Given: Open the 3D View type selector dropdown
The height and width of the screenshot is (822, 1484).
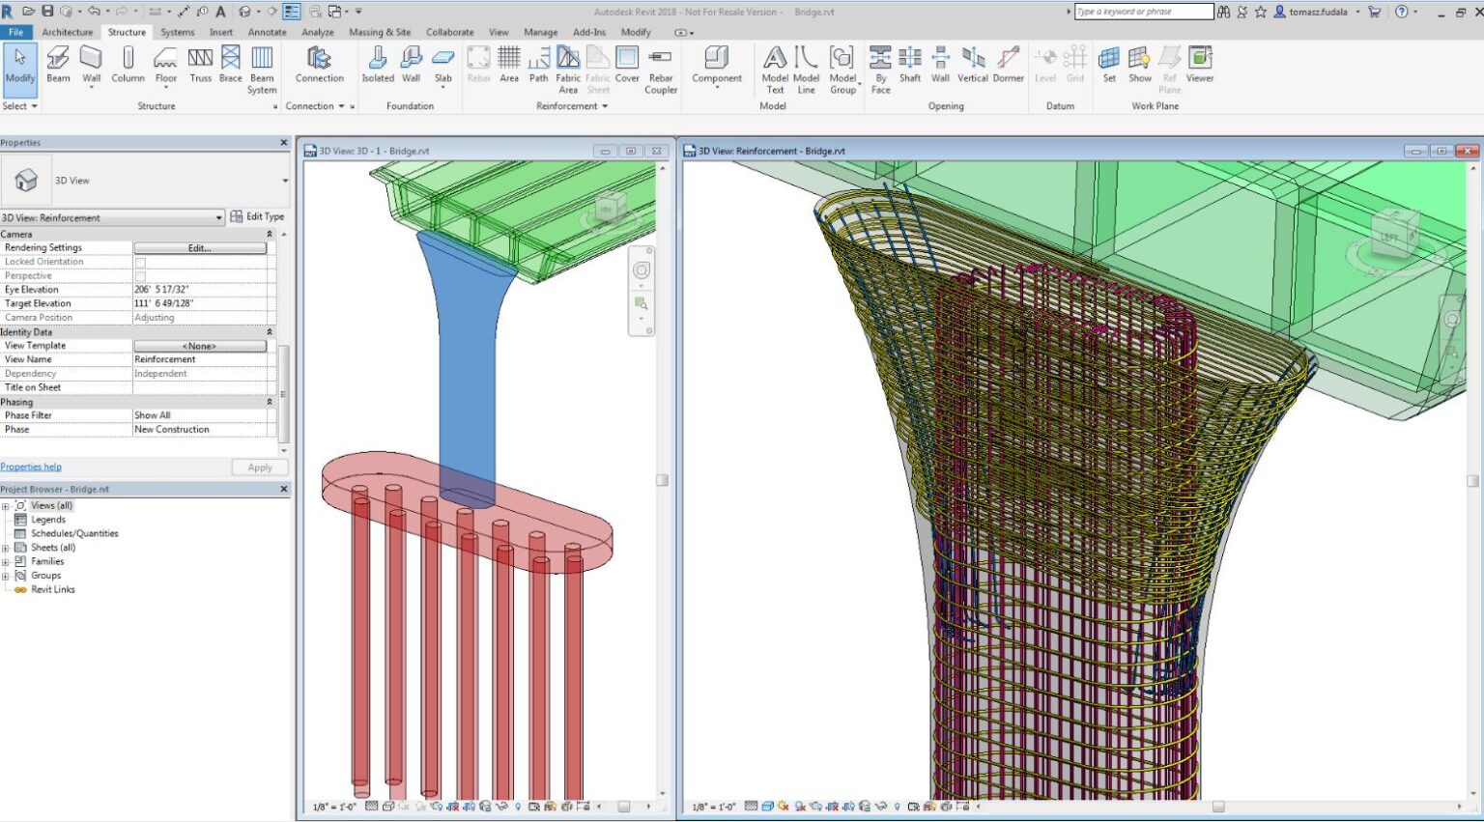Looking at the screenshot, I should 286,180.
